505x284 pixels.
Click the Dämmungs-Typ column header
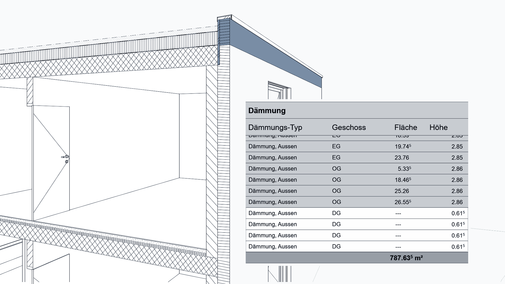click(x=275, y=128)
